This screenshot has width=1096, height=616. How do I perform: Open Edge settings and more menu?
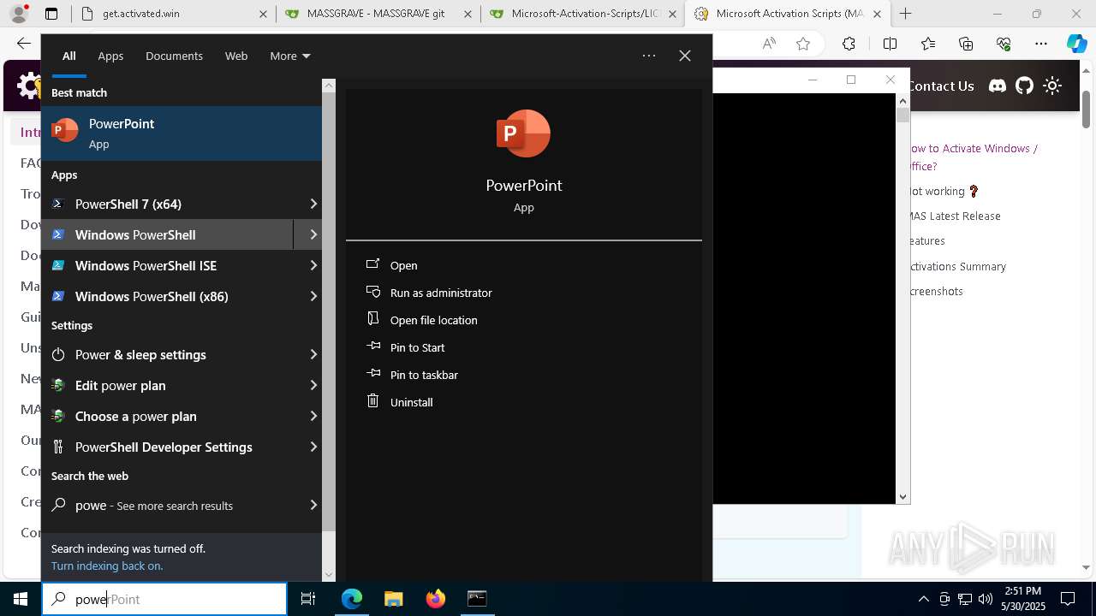(1041, 44)
